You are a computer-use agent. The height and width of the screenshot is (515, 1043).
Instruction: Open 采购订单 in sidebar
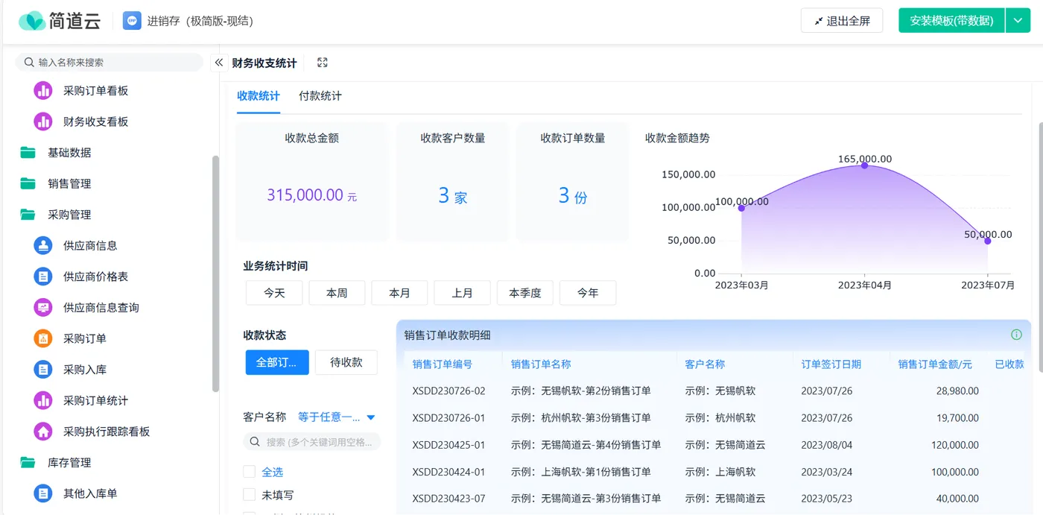click(x=85, y=338)
